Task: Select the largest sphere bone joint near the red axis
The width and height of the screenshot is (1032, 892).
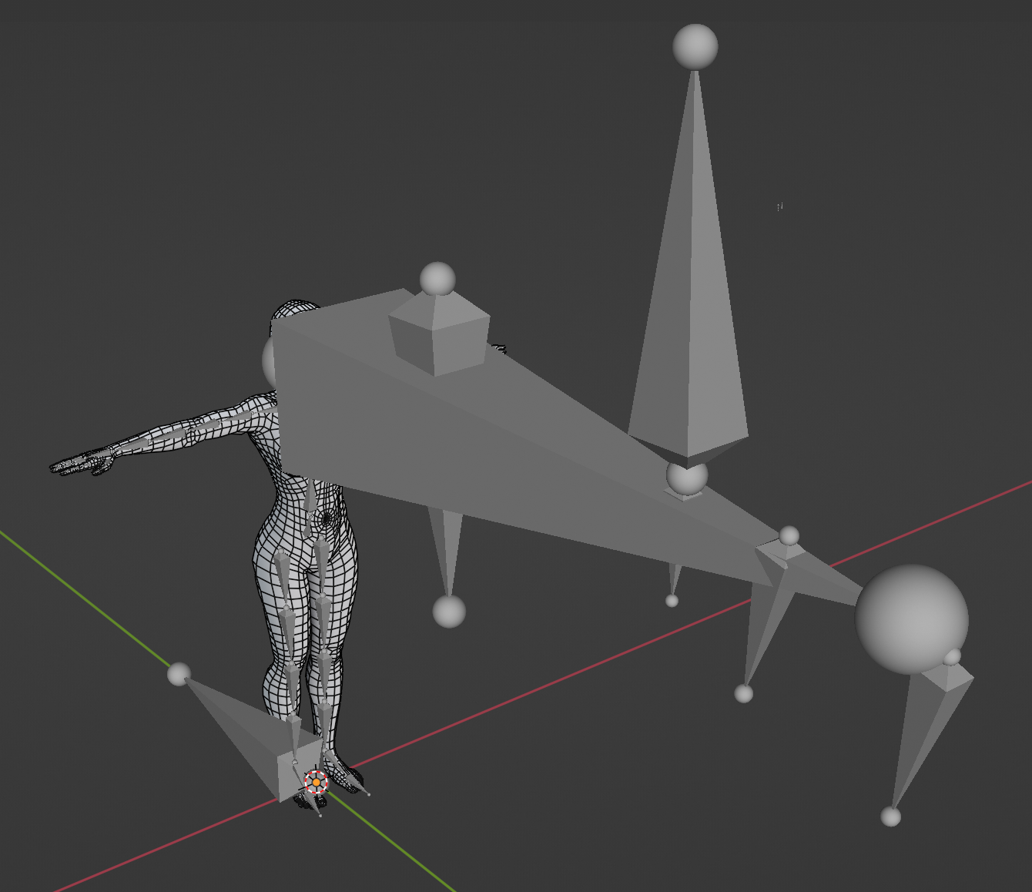Action: tap(912, 619)
